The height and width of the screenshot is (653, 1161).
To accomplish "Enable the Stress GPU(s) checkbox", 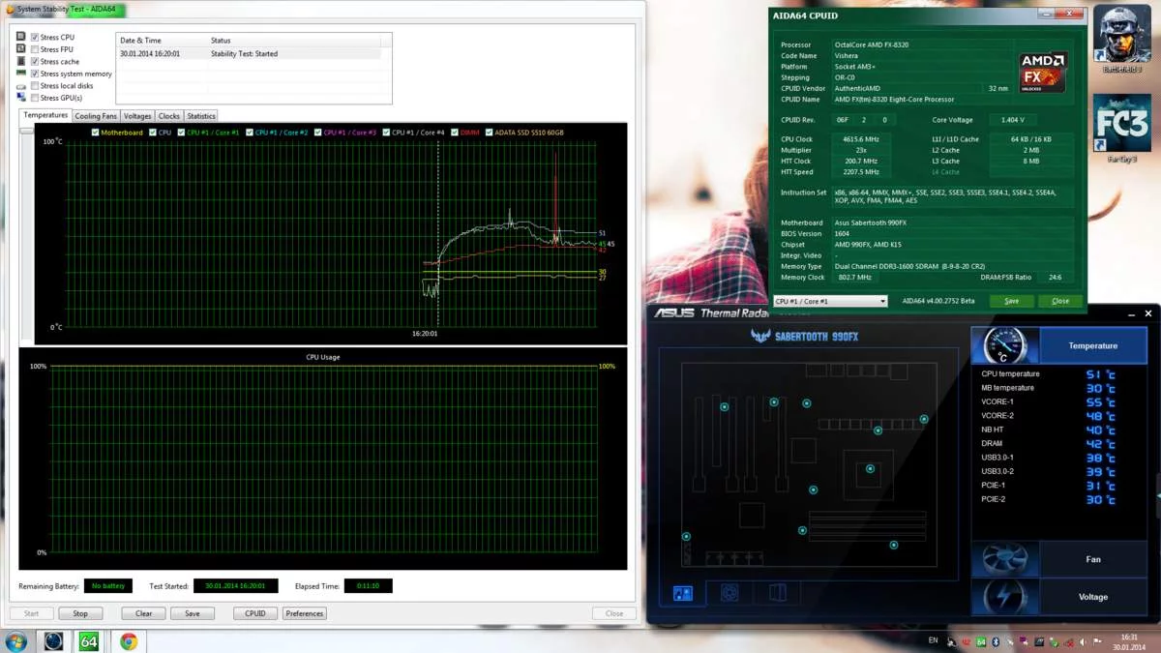I will coord(35,98).
